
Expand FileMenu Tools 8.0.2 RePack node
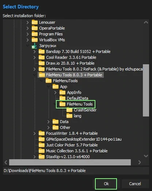35,69
